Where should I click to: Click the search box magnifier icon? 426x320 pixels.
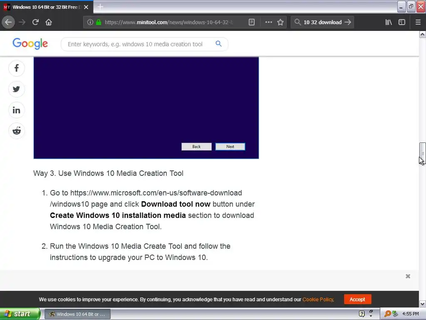[x=297, y=22]
